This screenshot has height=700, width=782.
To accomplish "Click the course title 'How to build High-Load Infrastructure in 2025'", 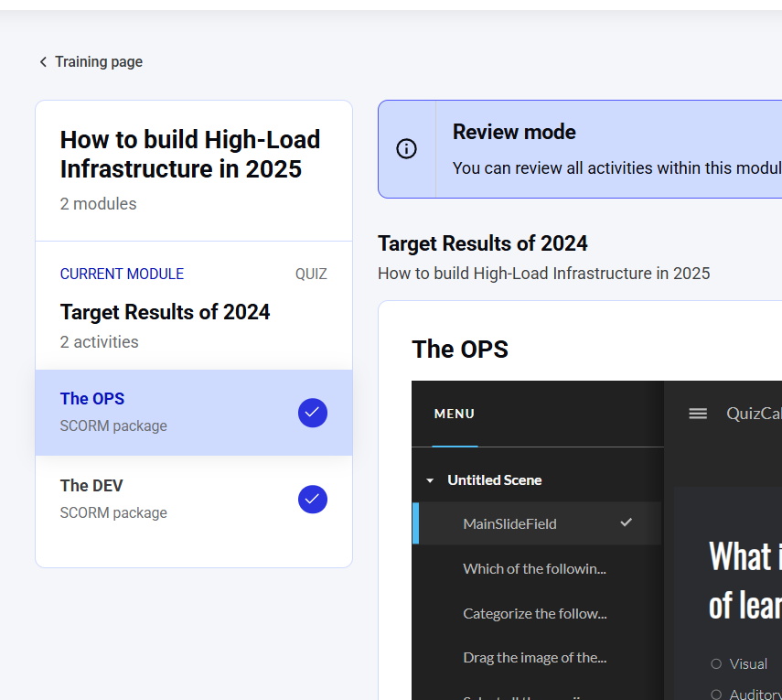I will tap(190, 154).
